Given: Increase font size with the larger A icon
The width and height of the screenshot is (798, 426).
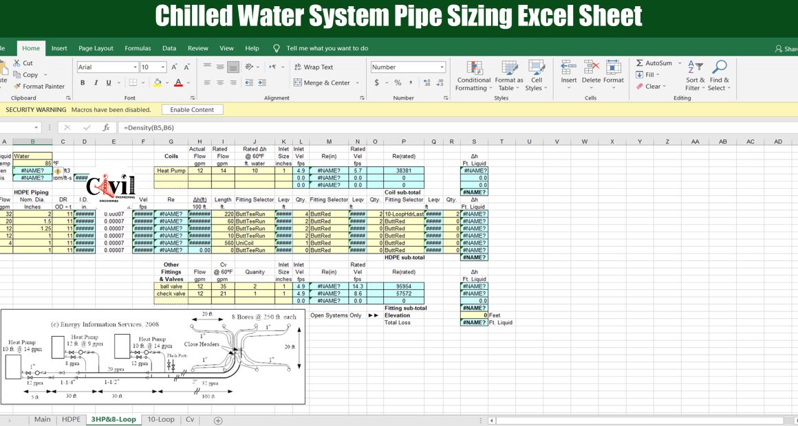Looking at the screenshot, I should pos(174,67).
